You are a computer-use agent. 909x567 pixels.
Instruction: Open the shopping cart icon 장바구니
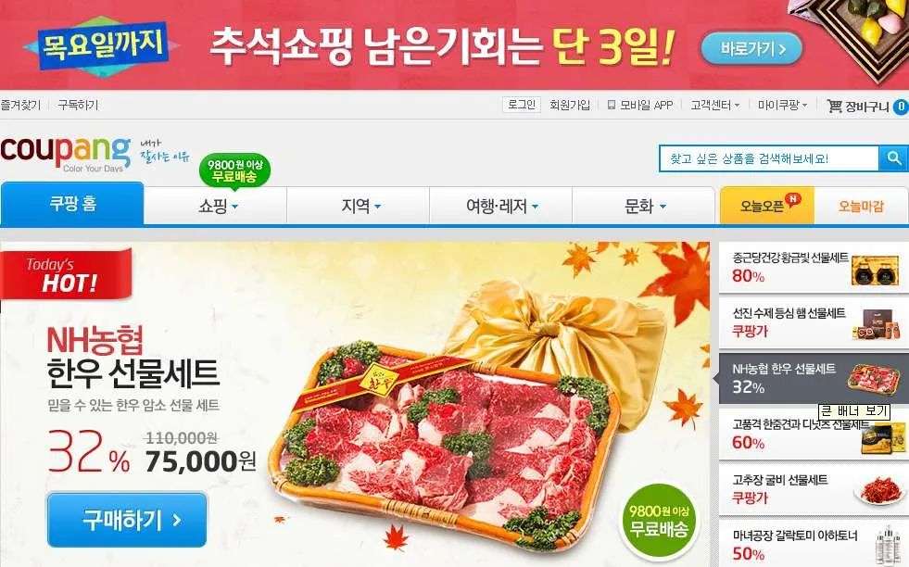click(834, 107)
